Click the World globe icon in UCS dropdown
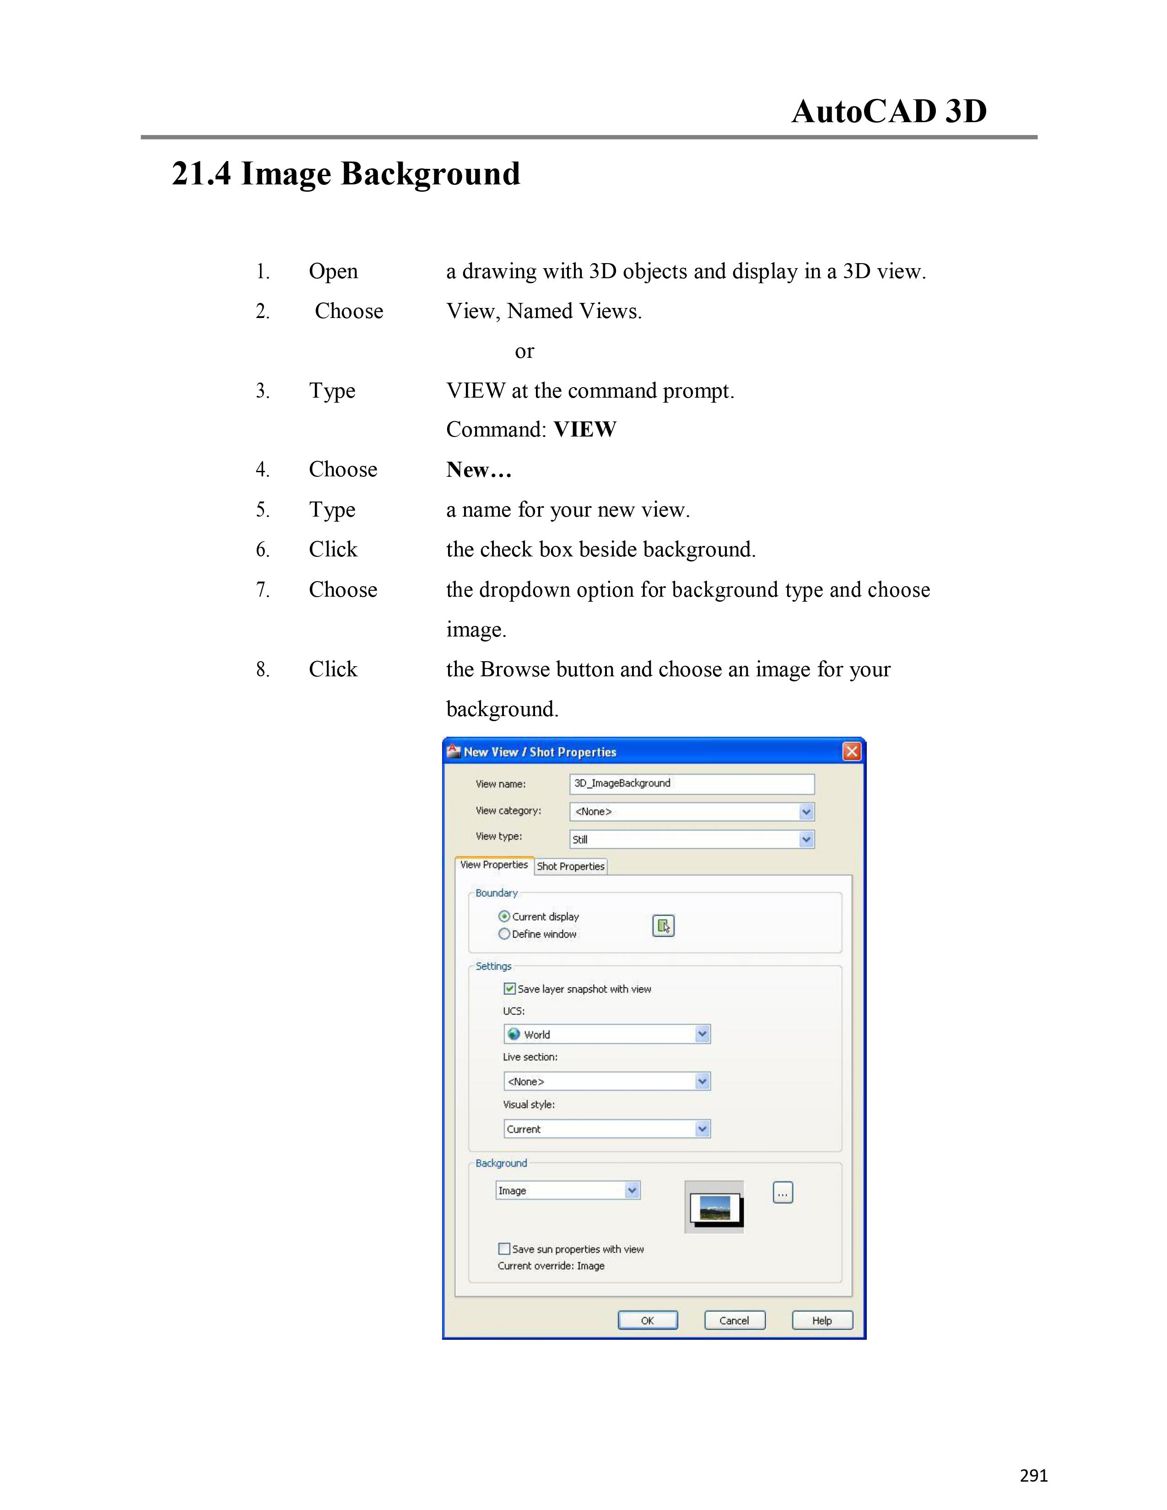Image resolution: width=1167 pixels, height=1510 pixels. [513, 1034]
